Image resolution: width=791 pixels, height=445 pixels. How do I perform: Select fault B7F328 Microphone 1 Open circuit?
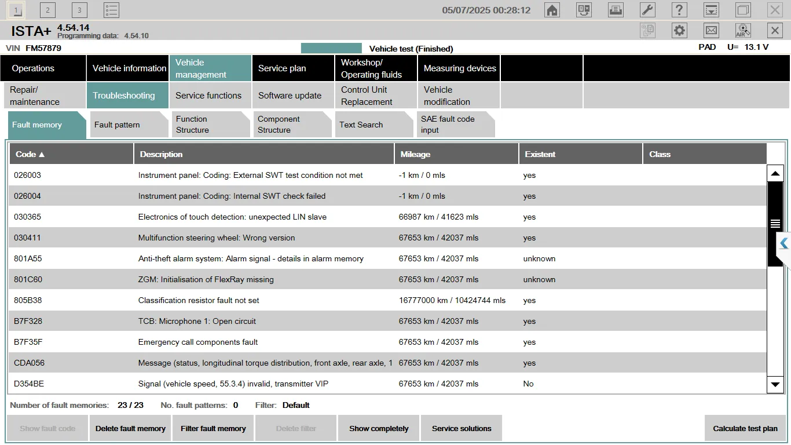[388, 321]
